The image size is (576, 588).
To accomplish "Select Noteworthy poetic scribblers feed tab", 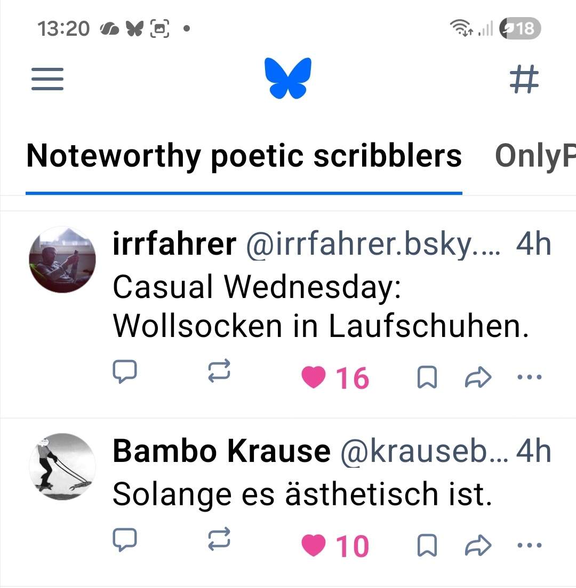I will click(x=244, y=156).
